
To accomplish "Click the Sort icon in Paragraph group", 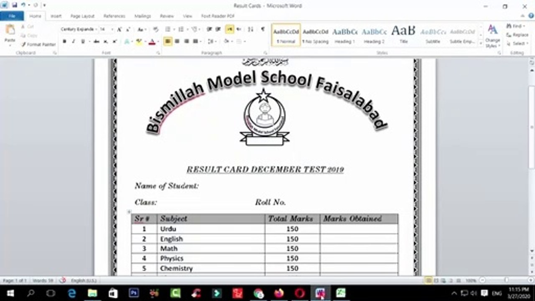I will (x=250, y=29).
